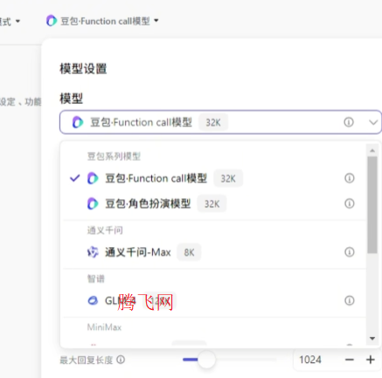Screen dimensions: 382x378
Task: Click the 32K badge in the model combo box
Action: tap(213, 122)
